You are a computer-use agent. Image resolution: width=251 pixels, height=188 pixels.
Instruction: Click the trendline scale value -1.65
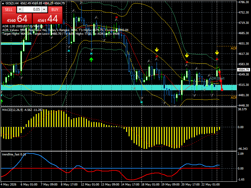(241, 180)
